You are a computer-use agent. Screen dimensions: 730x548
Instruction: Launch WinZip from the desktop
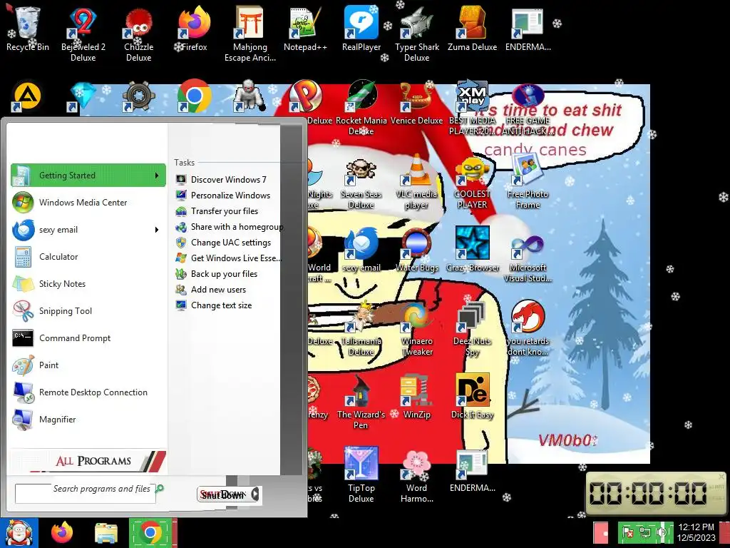click(x=416, y=397)
